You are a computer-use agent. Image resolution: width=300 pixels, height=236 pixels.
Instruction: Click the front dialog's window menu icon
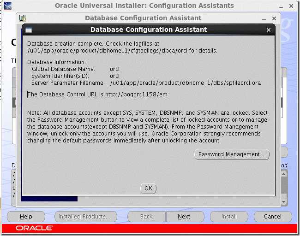[29, 30]
